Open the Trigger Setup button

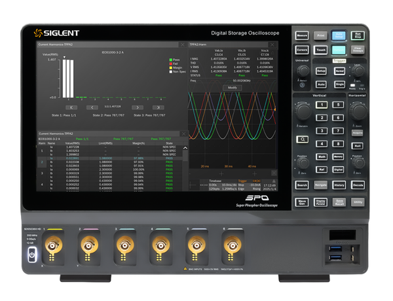321,71
